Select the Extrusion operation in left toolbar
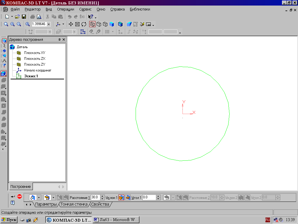Screen dimensions: 298x224 (x=3, y=74)
